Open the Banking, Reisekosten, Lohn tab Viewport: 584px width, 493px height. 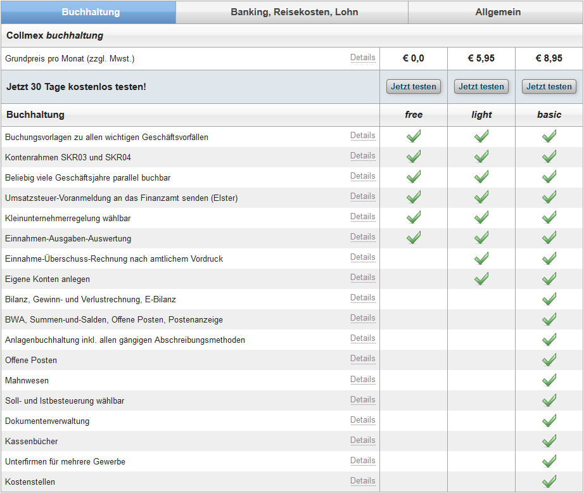click(292, 12)
